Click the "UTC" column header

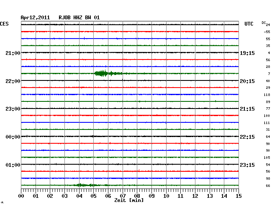(x=249, y=24)
